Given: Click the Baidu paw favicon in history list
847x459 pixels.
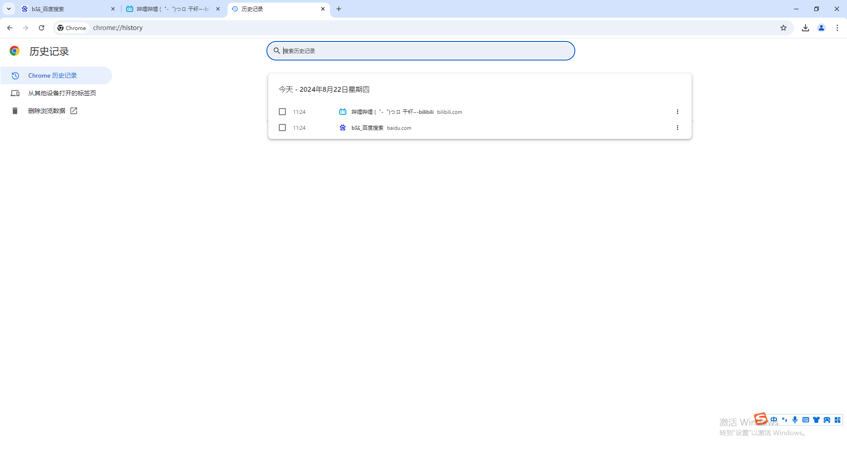Looking at the screenshot, I should tap(343, 128).
